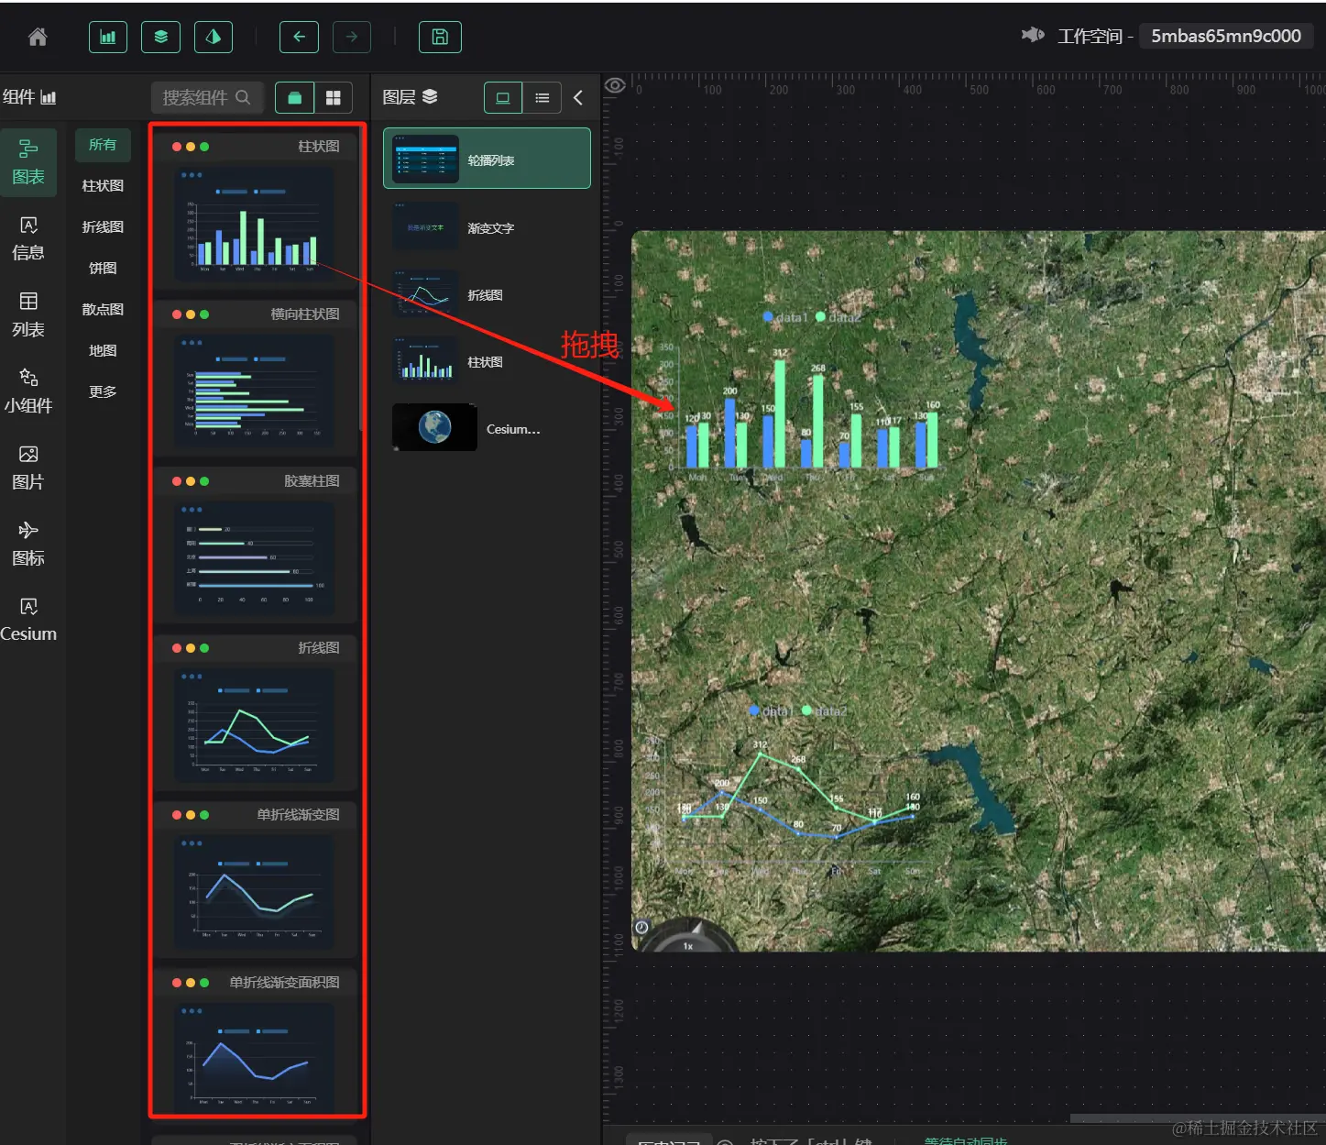
Task: Toggle the chart components panel button
Action: (x=108, y=37)
